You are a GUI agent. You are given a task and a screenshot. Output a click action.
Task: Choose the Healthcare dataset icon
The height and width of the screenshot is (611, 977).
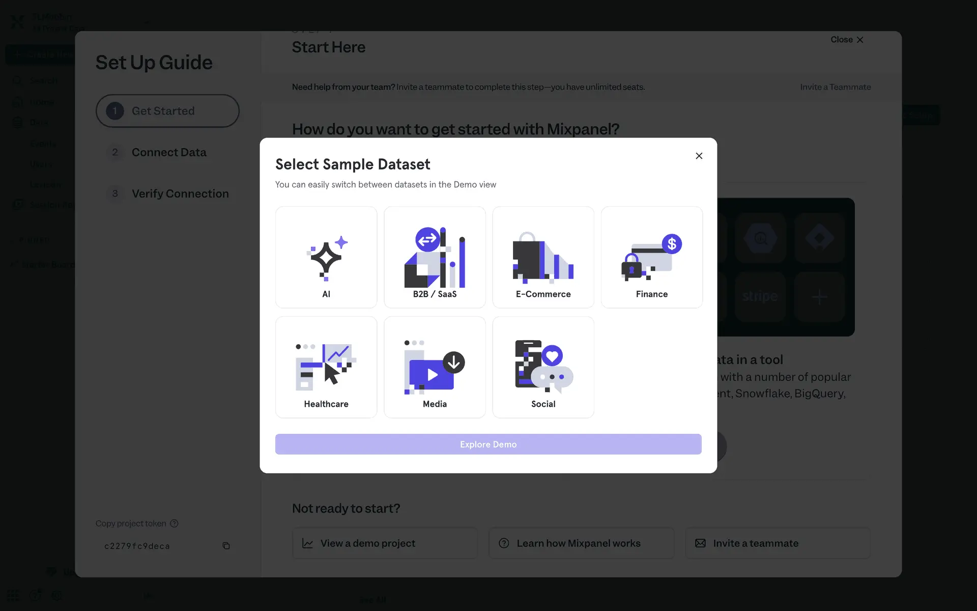pos(326,367)
